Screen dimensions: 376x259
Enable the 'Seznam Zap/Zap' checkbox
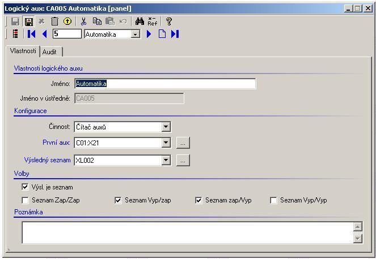[x=25, y=200]
